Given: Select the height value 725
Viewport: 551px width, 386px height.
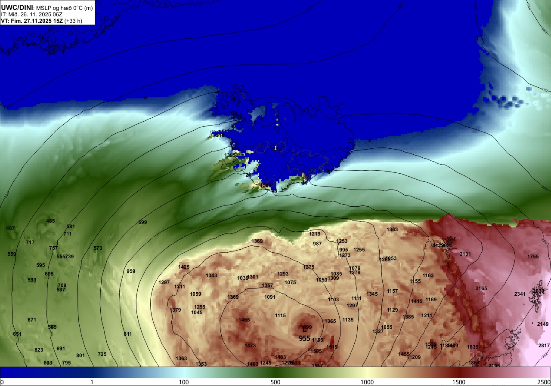Looking at the screenshot, I should click(102, 354).
